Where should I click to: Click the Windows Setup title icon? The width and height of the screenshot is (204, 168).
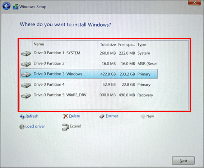tap(15, 6)
